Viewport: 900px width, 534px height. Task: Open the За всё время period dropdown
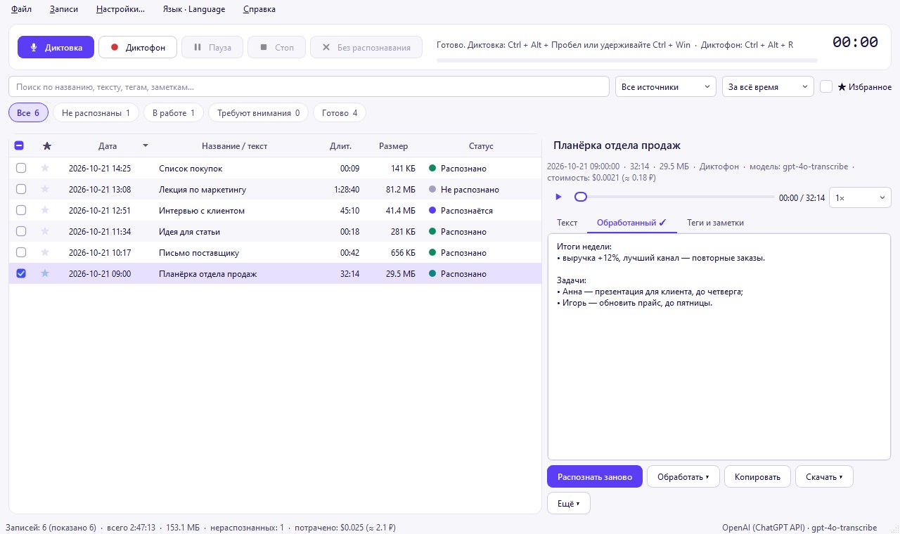coord(768,86)
